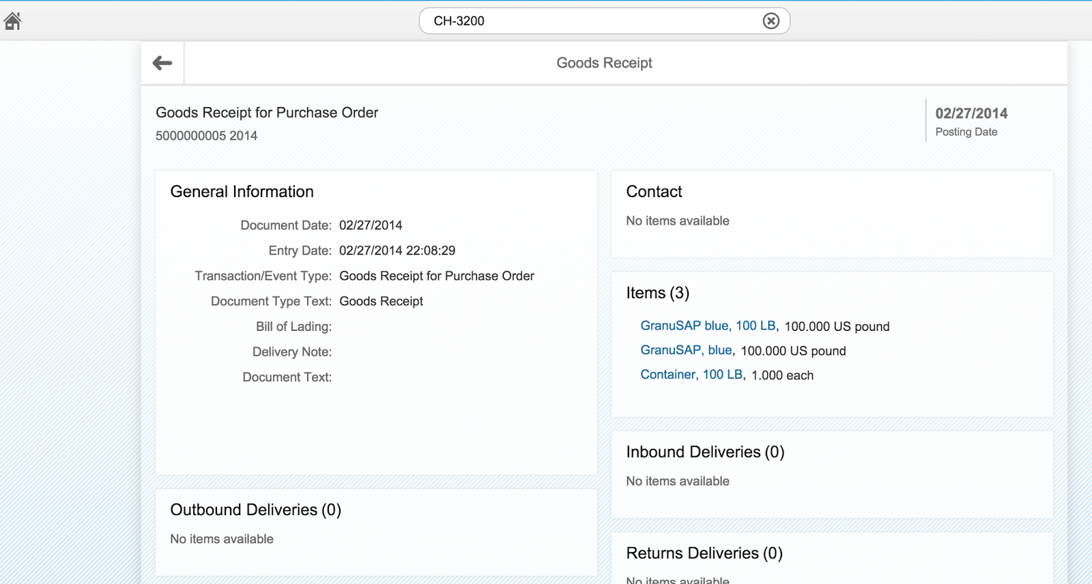Click the bold 02/27/2014 posting date
The image size is (1092, 584).
click(971, 113)
